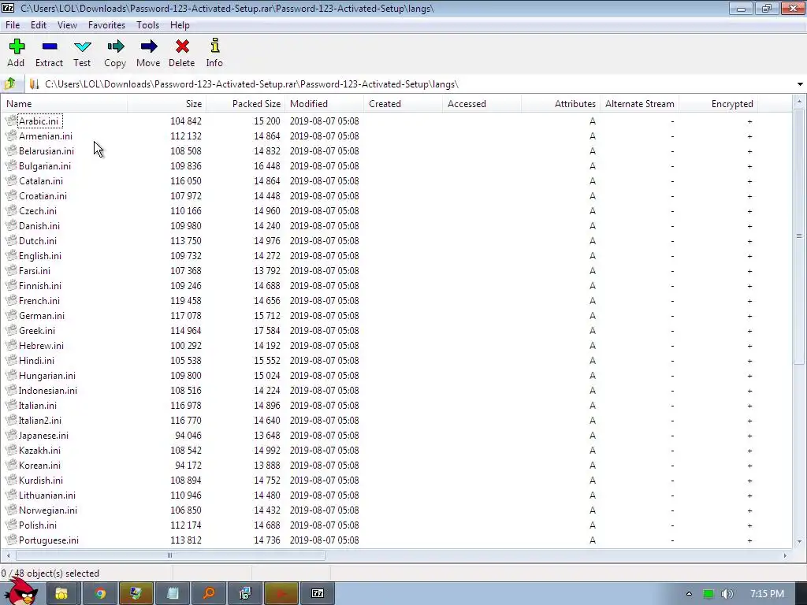The height and width of the screenshot is (605, 807).
Task: Select the Norwegian.ini file name
Action: tap(48, 510)
